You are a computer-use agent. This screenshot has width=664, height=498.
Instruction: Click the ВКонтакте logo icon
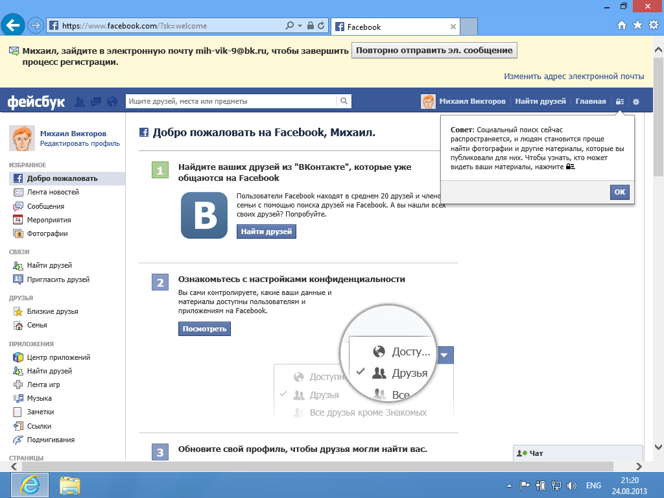point(204,215)
